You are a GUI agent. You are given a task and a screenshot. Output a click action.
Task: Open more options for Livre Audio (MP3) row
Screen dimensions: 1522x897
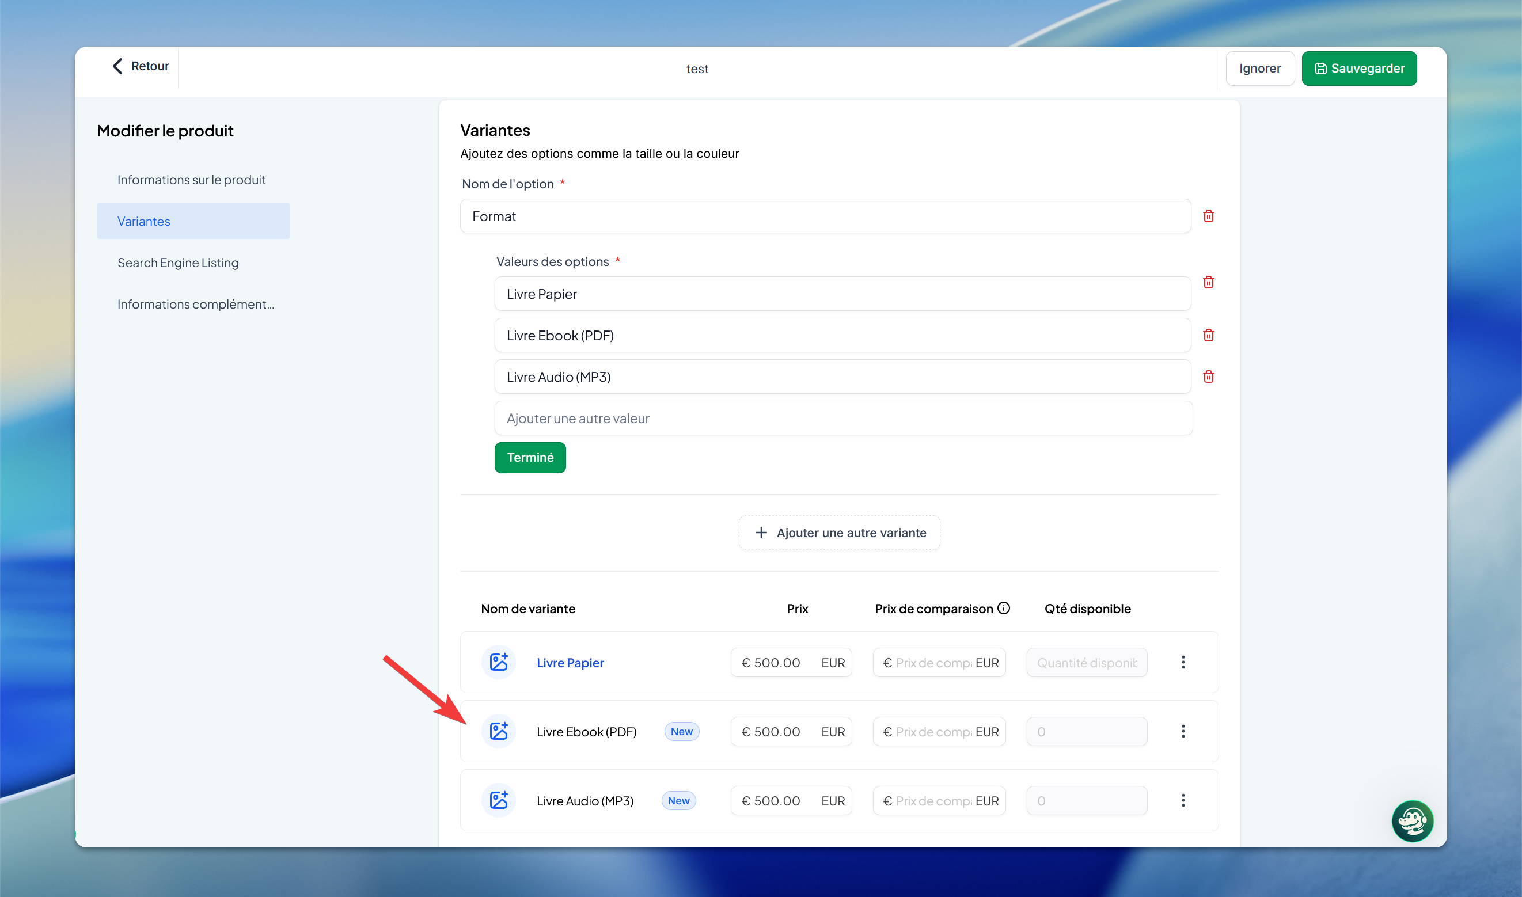(x=1183, y=800)
